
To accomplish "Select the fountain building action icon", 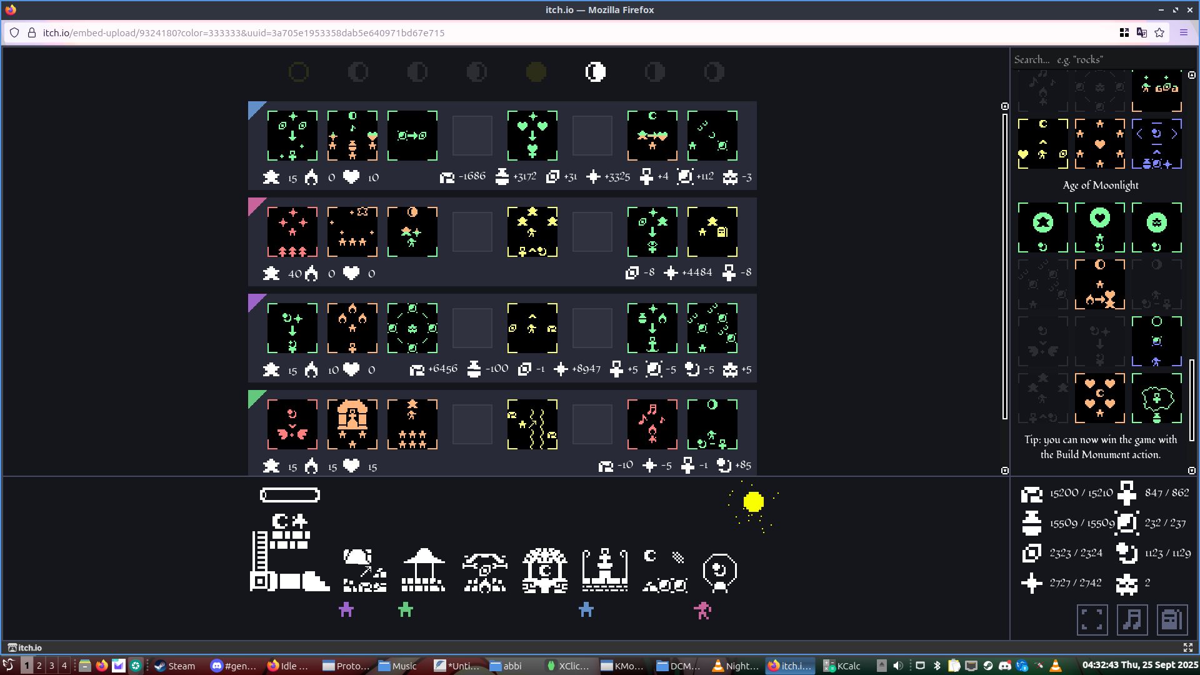I will coord(604,570).
